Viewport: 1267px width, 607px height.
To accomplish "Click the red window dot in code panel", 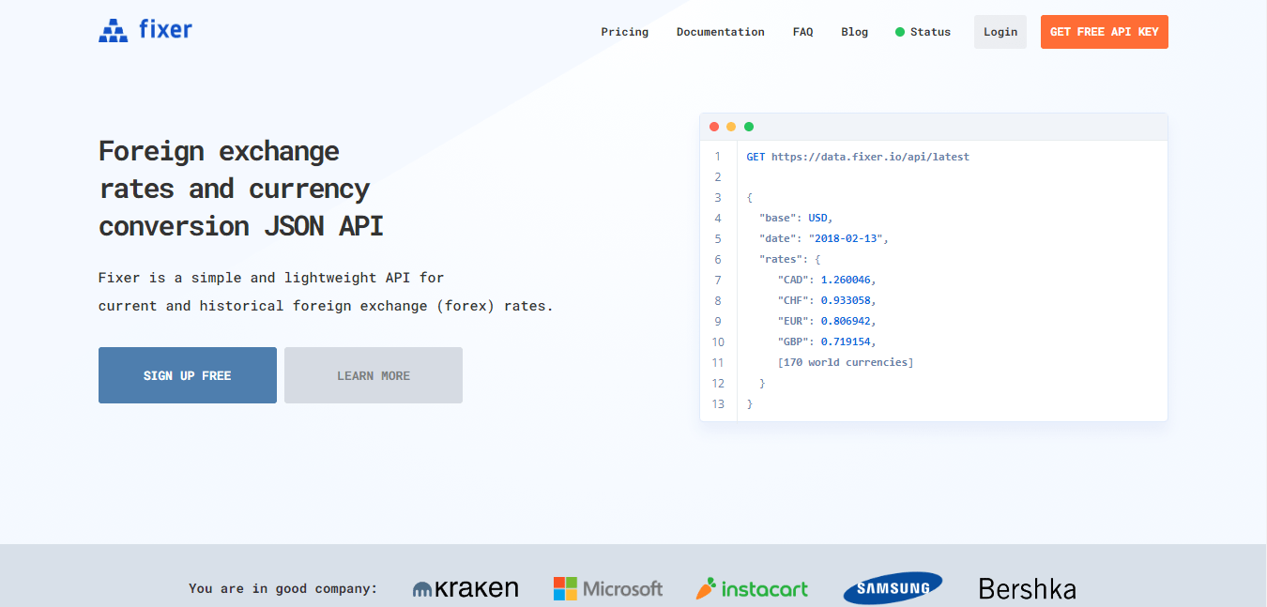I will [714, 127].
